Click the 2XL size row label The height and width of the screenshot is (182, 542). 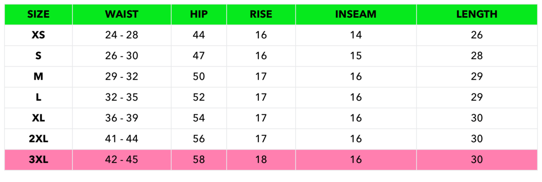click(38, 139)
